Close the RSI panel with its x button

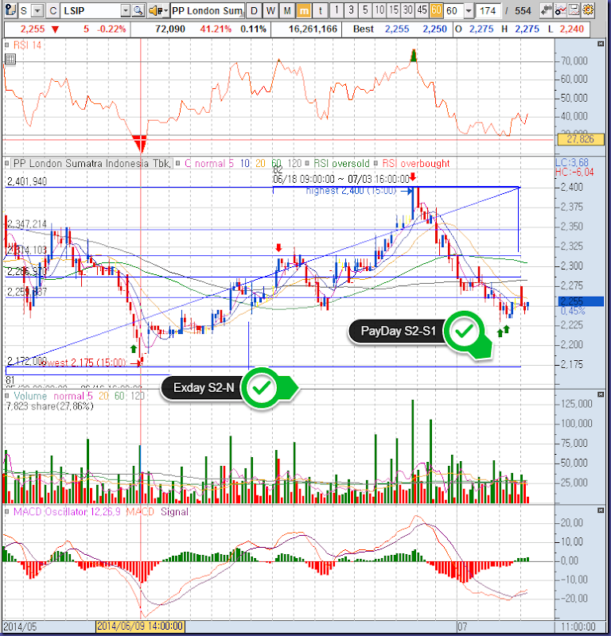pyautogui.click(x=601, y=44)
